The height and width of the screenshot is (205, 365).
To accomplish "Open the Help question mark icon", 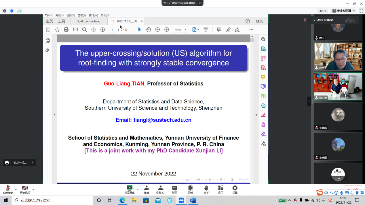I will pos(248,21).
